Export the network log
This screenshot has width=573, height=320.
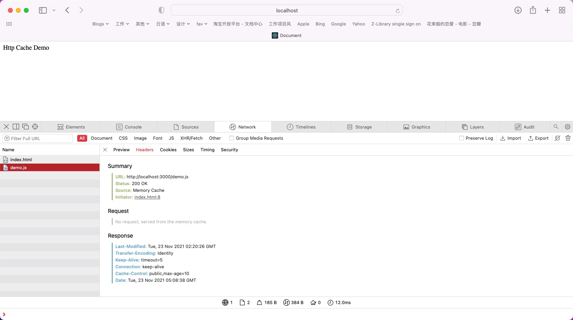(x=538, y=138)
